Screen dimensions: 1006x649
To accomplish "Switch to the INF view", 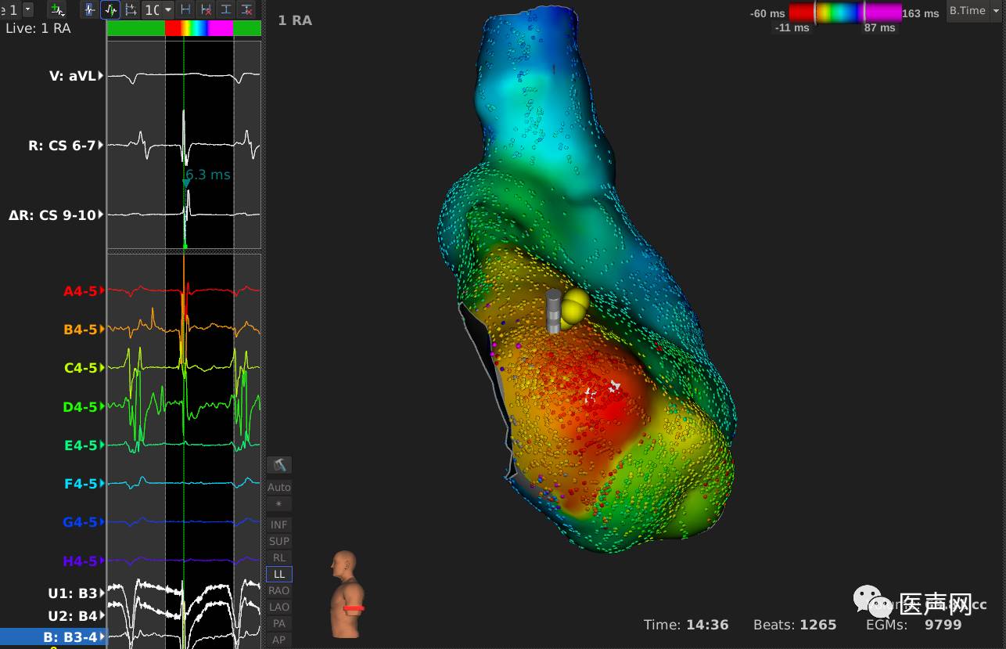I will (x=278, y=525).
